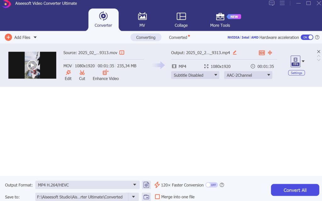Click the Add Files plus icon

point(8,37)
